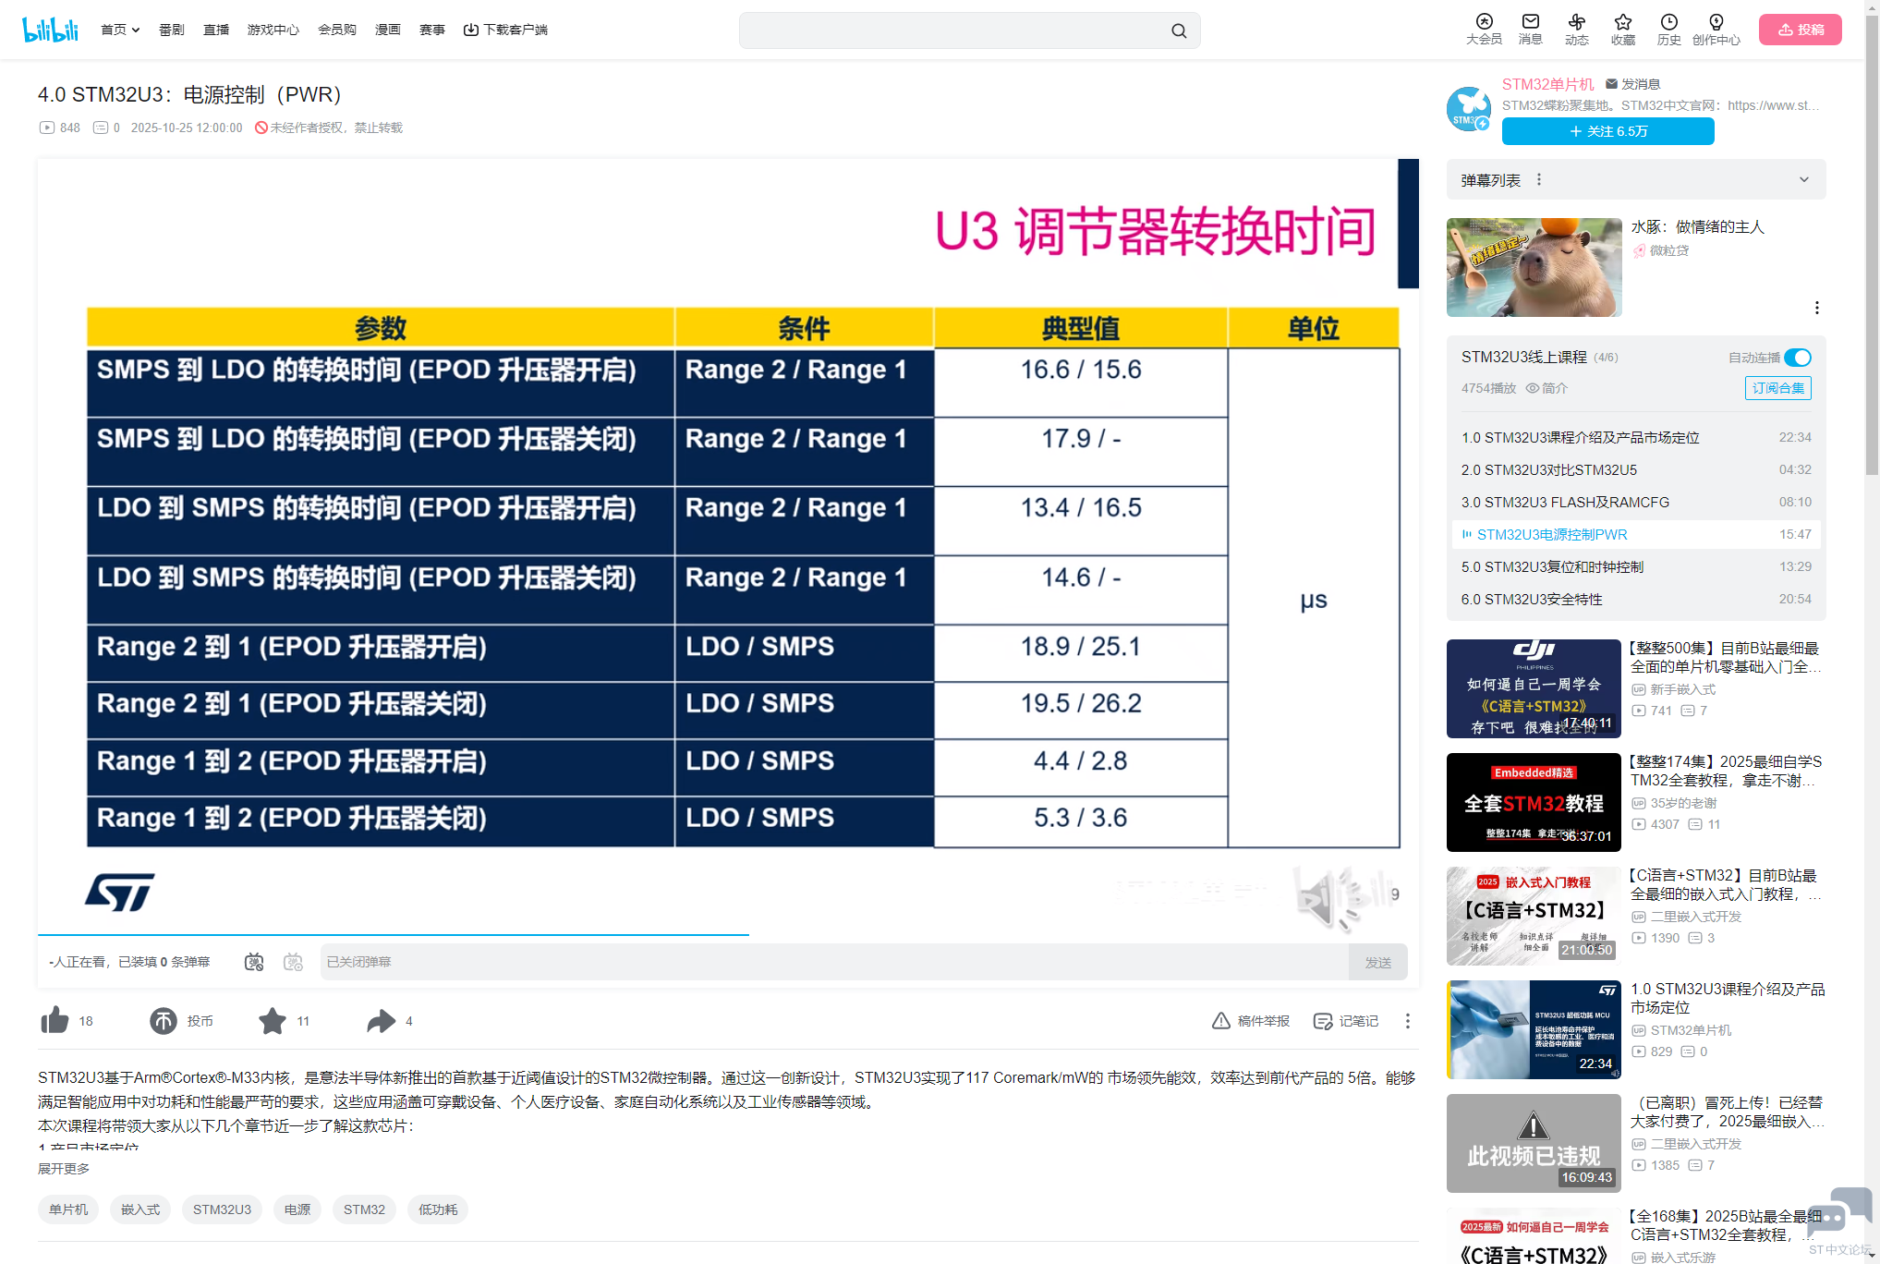
Task: Follow uploader with 关注 6.5万 button
Action: point(1608,131)
